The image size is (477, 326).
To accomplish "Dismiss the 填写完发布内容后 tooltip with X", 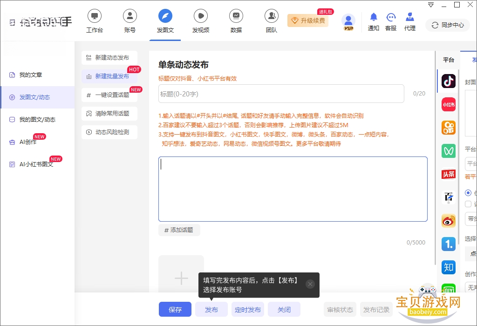I will [x=310, y=284].
